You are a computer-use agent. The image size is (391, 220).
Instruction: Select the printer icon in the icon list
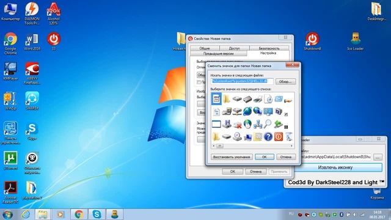[258, 99]
